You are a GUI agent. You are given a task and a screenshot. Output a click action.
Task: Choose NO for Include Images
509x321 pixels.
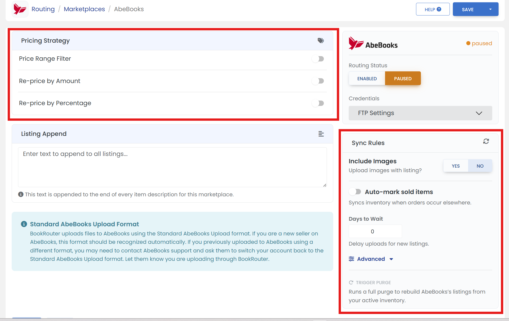point(480,166)
